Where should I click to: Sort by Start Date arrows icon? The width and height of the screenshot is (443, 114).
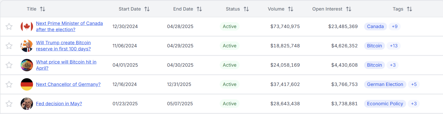[147, 9]
